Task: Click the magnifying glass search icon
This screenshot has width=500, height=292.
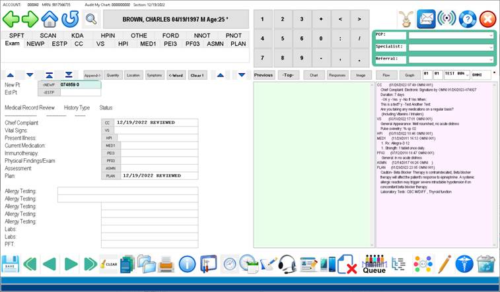Action: click(x=90, y=18)
